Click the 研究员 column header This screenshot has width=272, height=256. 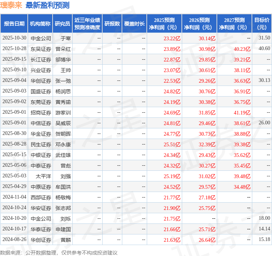coord(62,24)
